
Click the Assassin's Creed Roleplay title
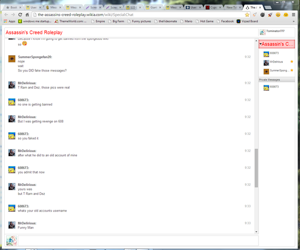pos(34,32)
